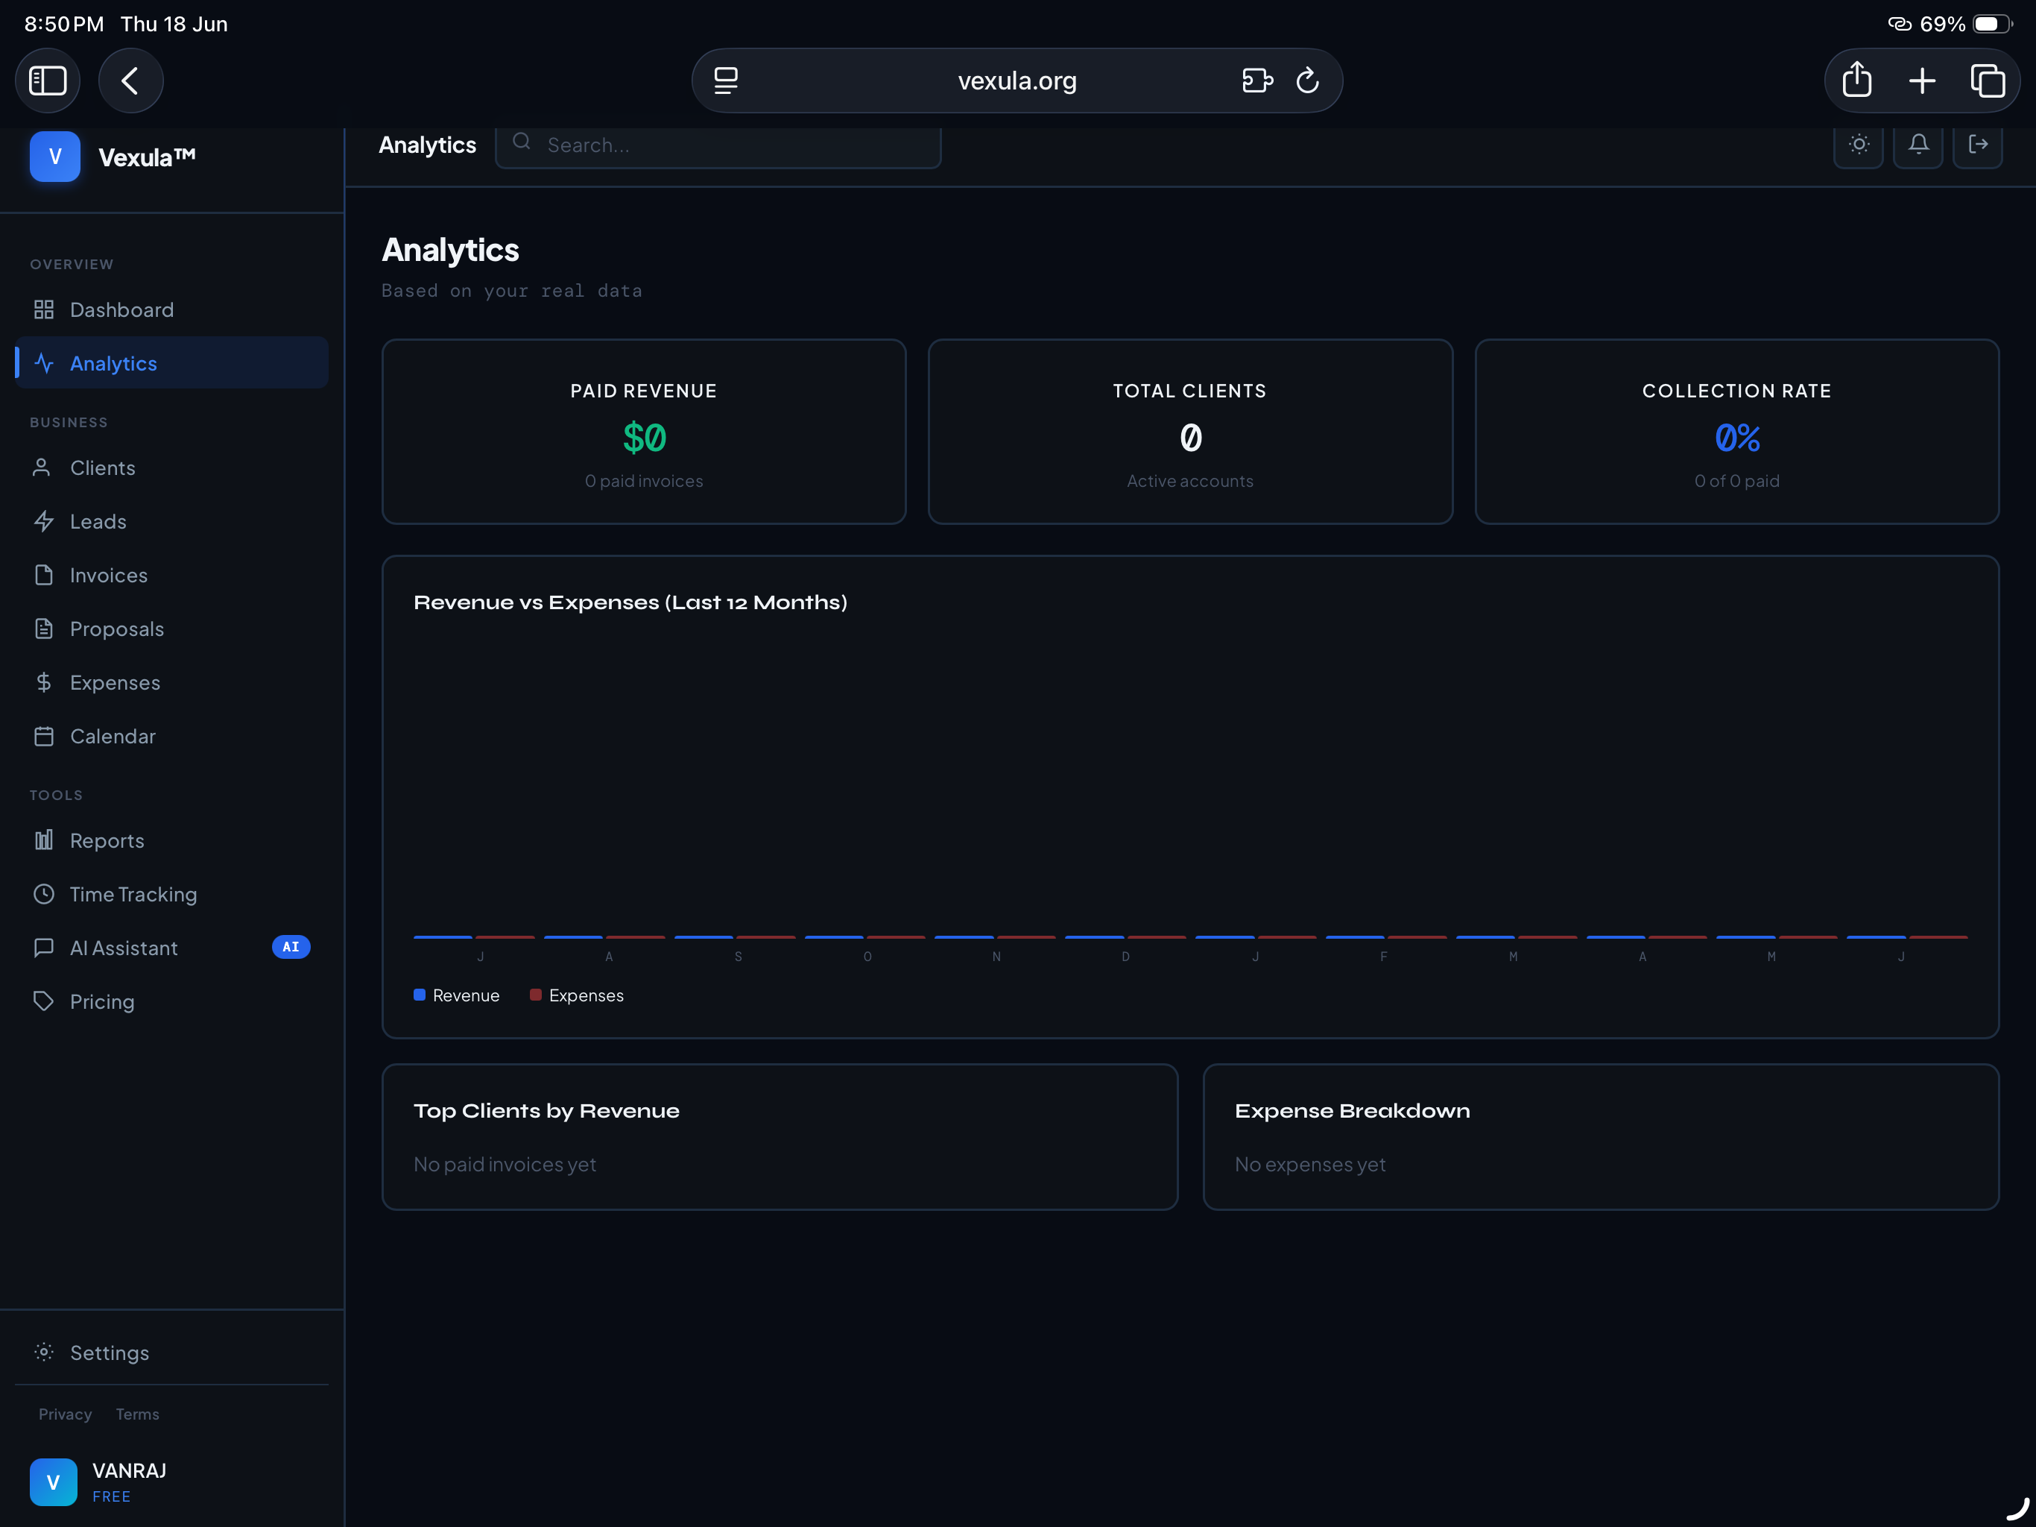Click the Vexula™ brand name
Viewport: 2036px width, 1527px height.
click(x=146, y=157)
